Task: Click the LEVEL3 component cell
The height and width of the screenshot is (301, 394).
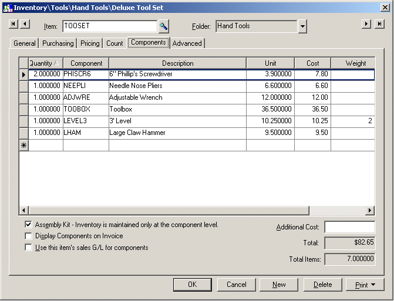Action: point(86,121)
